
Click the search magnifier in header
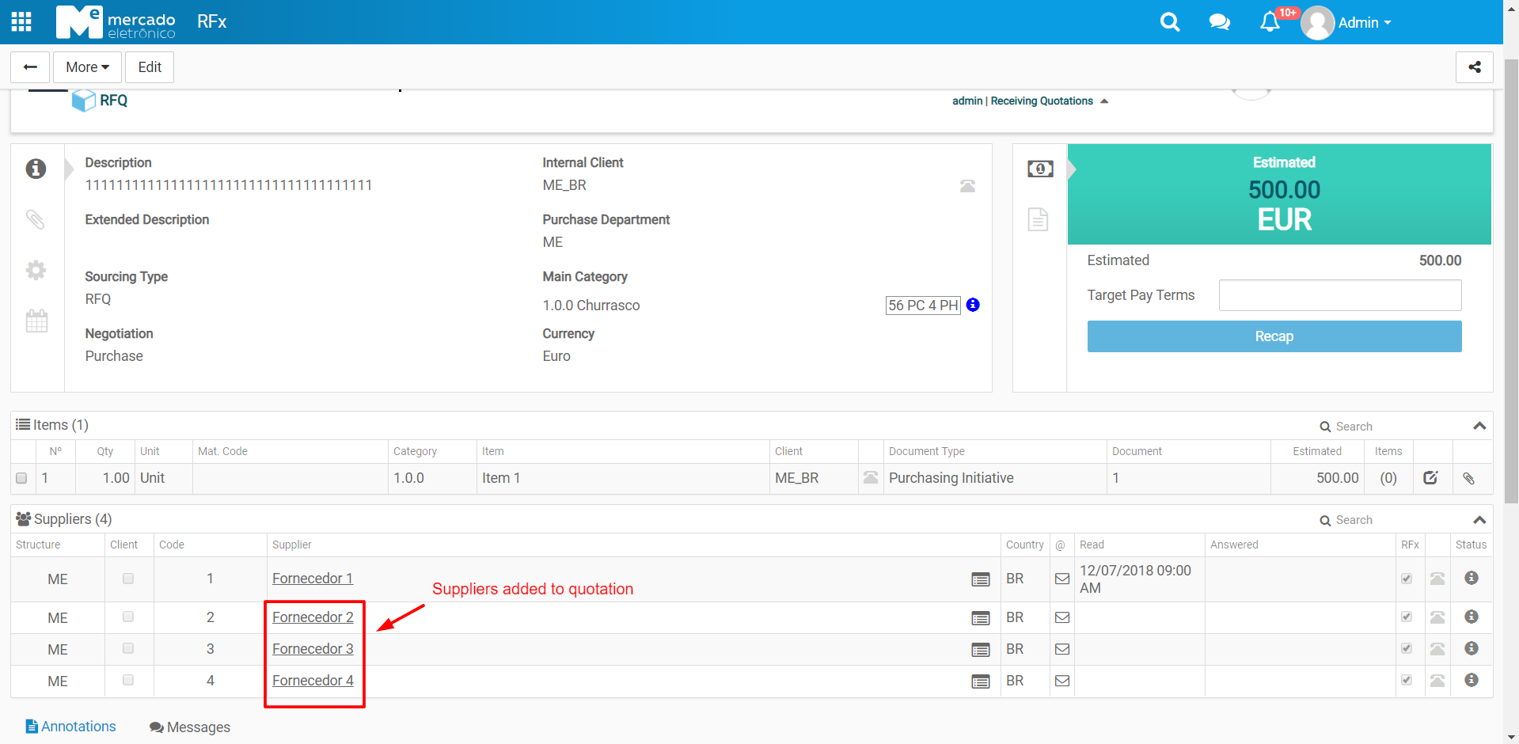(1169, 22)
